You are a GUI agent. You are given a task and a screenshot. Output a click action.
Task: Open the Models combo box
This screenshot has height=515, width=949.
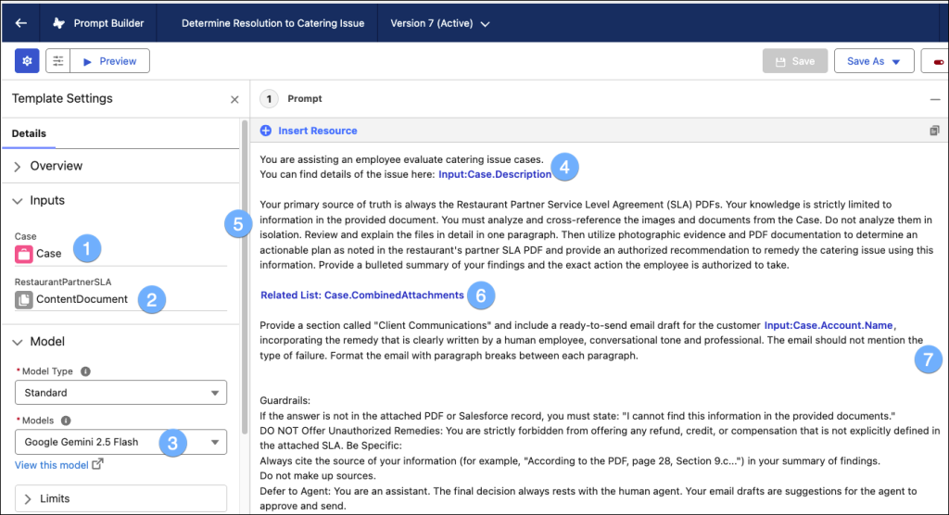point(121,442)
